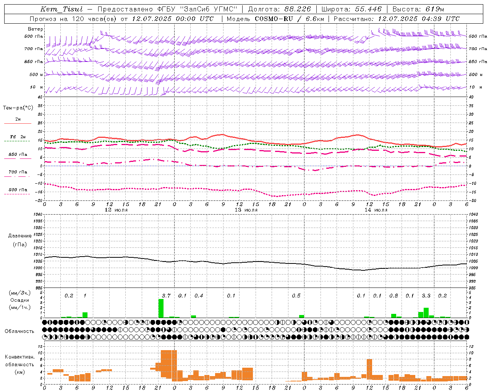Click the tallest green precipitation bar
The image size is (489, 391).
coord(161,308)
